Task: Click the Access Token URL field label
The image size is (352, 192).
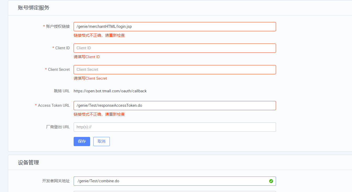Action: tap(54, 105)
